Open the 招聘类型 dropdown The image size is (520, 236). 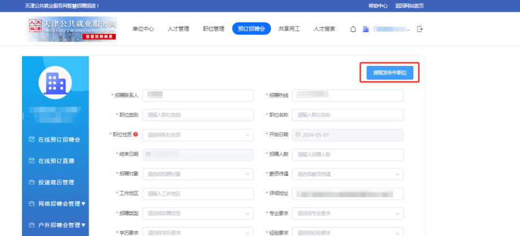coord(198,213)
